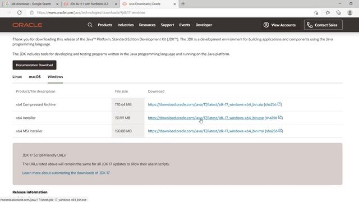Click Contact Sales button

(x=323, y=25)
